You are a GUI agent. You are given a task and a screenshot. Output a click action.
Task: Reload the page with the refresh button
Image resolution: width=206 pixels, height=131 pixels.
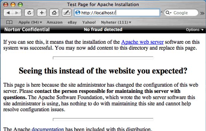(x=29, y=13)
